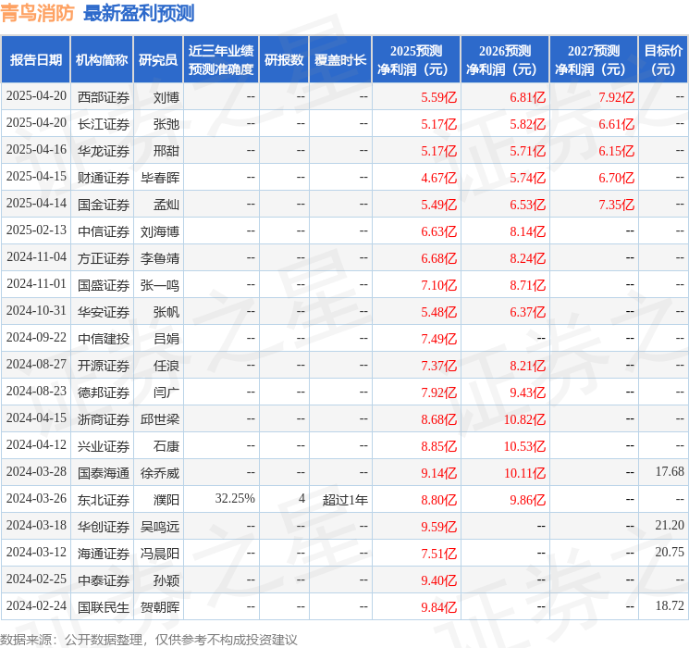This screenshot has width=689, height=648.
Task: Select the 华创证券 cell
Action: click(x=104, y=527)
